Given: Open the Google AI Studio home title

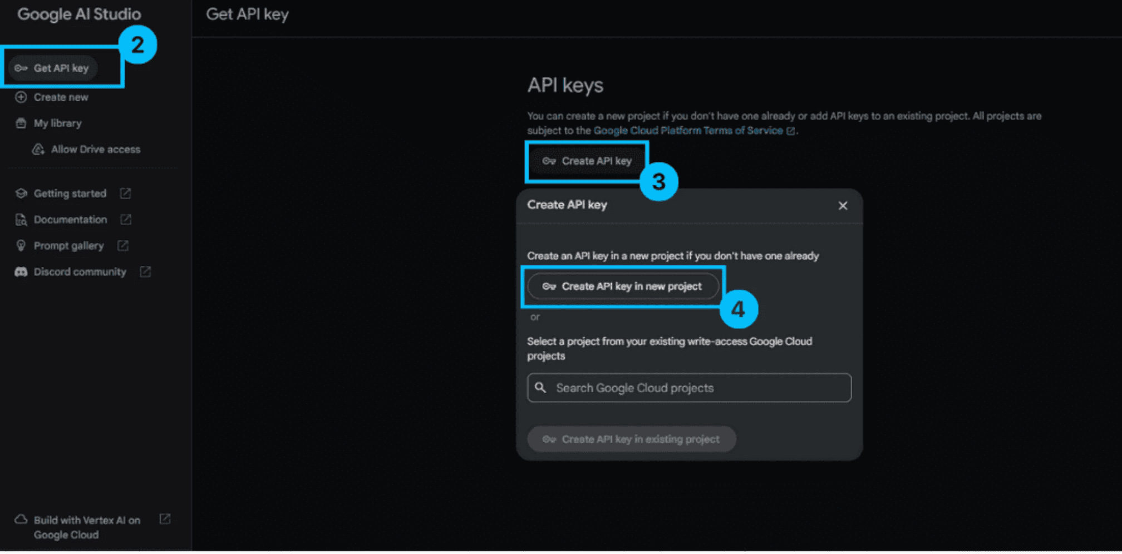Looking at the screenshot, I should pos(79,14).
